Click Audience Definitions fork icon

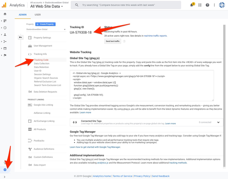click(x=30, y=149)
